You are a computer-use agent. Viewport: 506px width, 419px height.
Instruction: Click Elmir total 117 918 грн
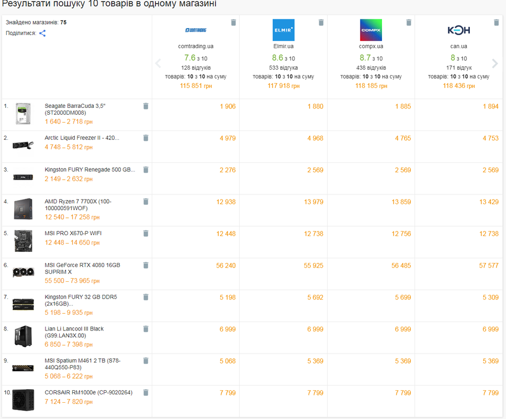[x=283, y=85]
